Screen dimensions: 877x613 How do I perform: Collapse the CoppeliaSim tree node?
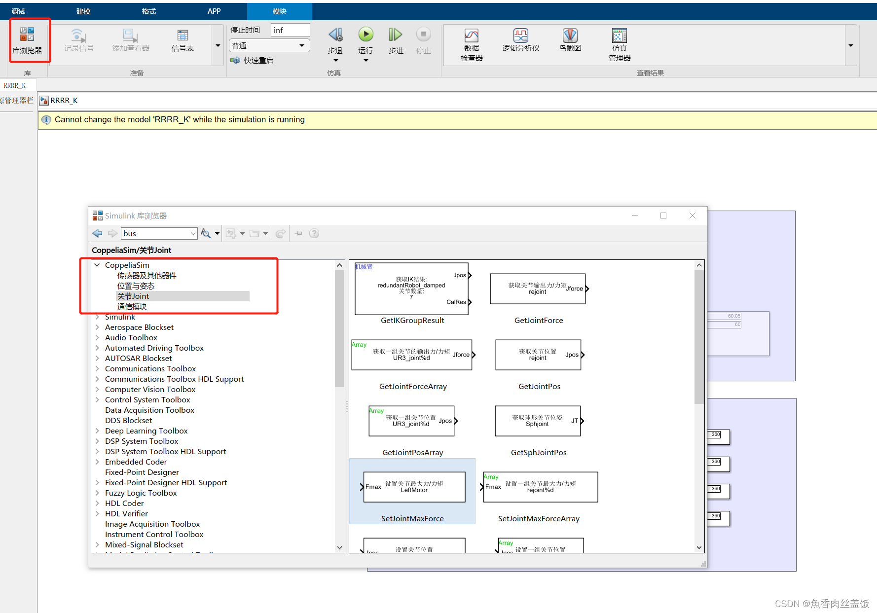(97, 265)
